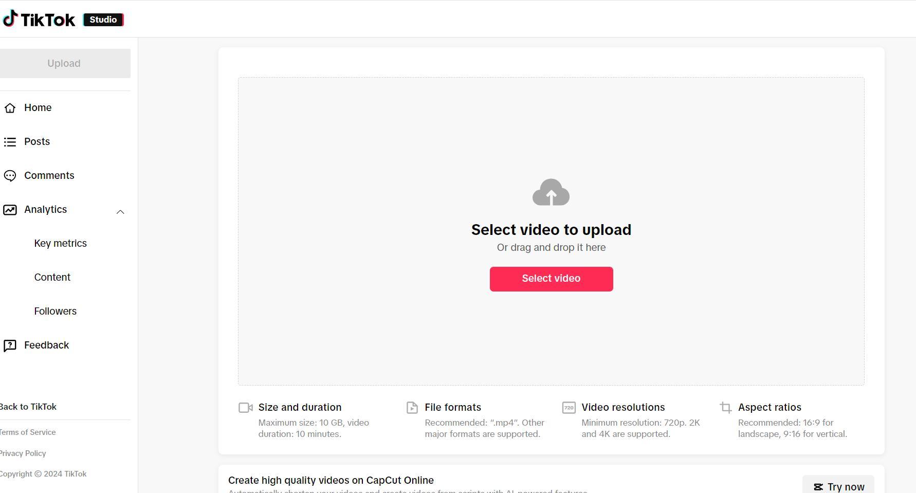Go Back to TikTok
This screenshot has width=916, height=493.
(28, 407)
